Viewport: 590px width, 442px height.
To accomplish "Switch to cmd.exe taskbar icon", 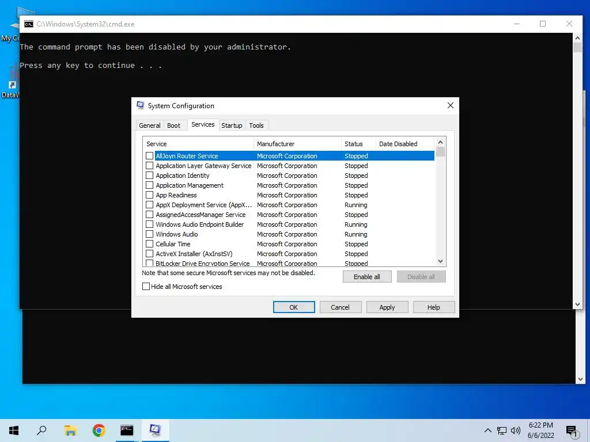I will 127,430.
